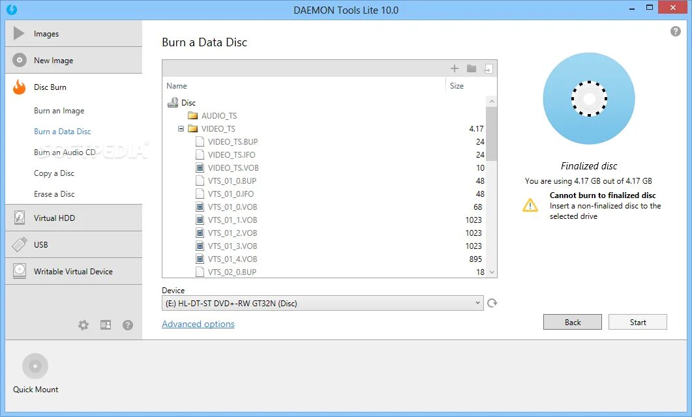Open the USB section
692x417 pixels.
(74, 244)
